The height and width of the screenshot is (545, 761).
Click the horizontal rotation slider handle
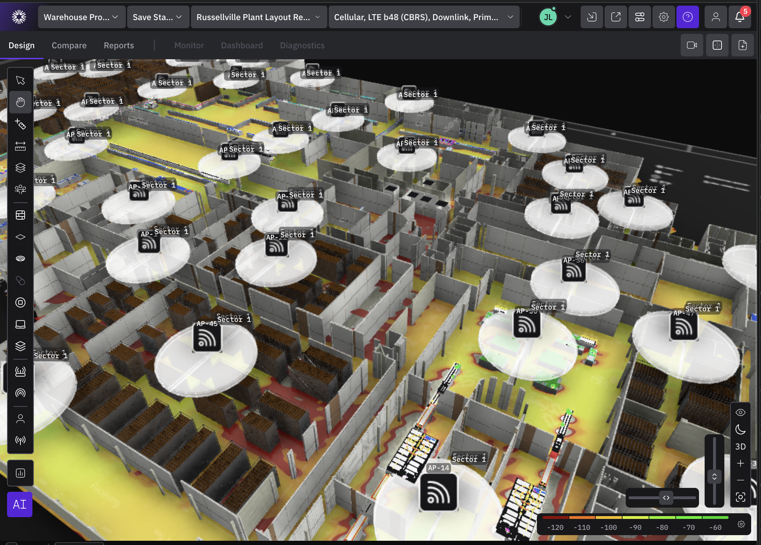tap(666, 498)
